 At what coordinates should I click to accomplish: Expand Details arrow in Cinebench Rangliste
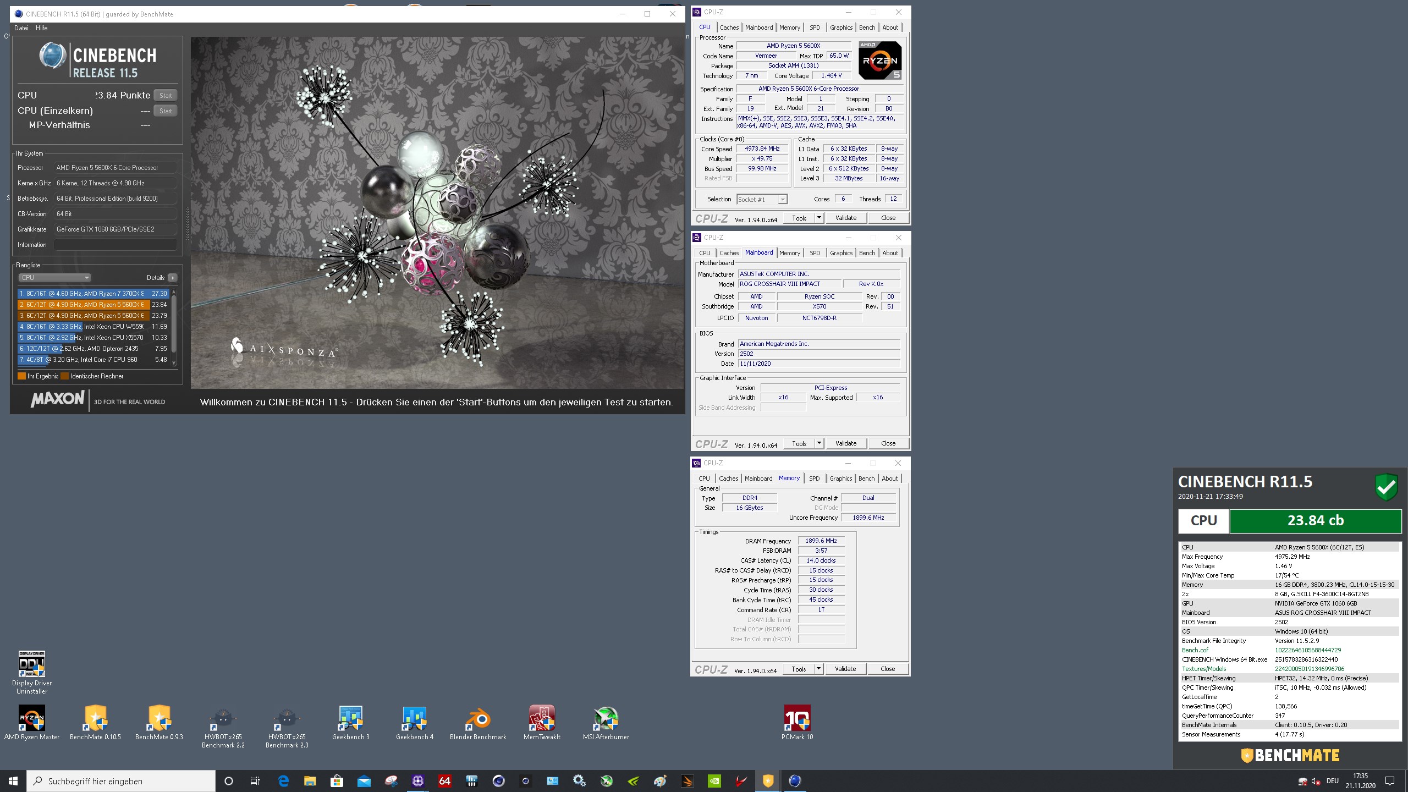coord(173,278)
